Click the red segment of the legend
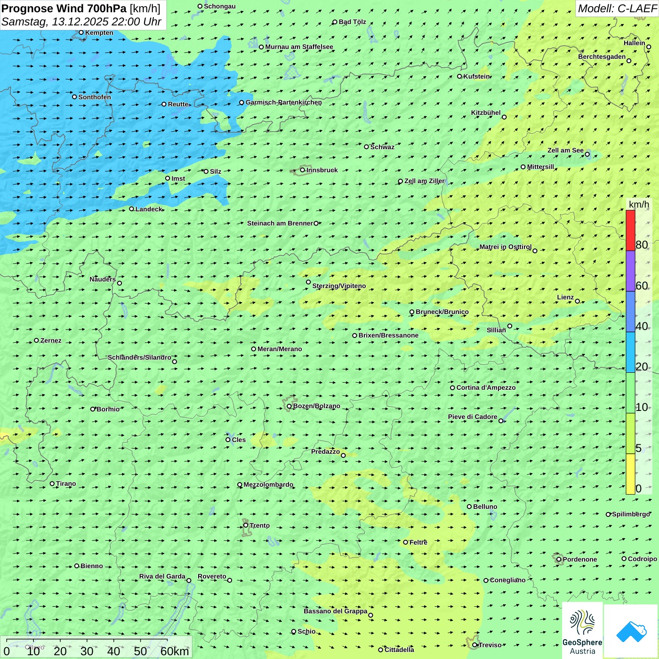 point(630,230)
